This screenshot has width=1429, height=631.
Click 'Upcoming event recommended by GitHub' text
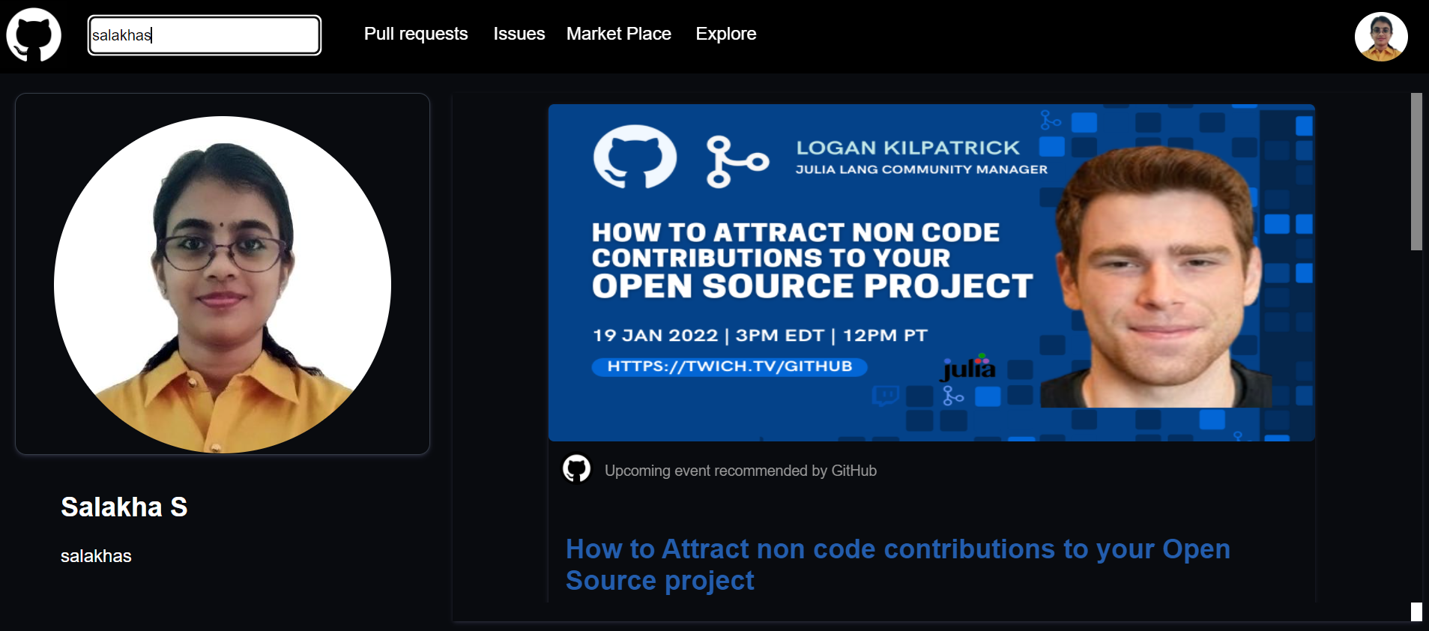[x=740, y=471]
